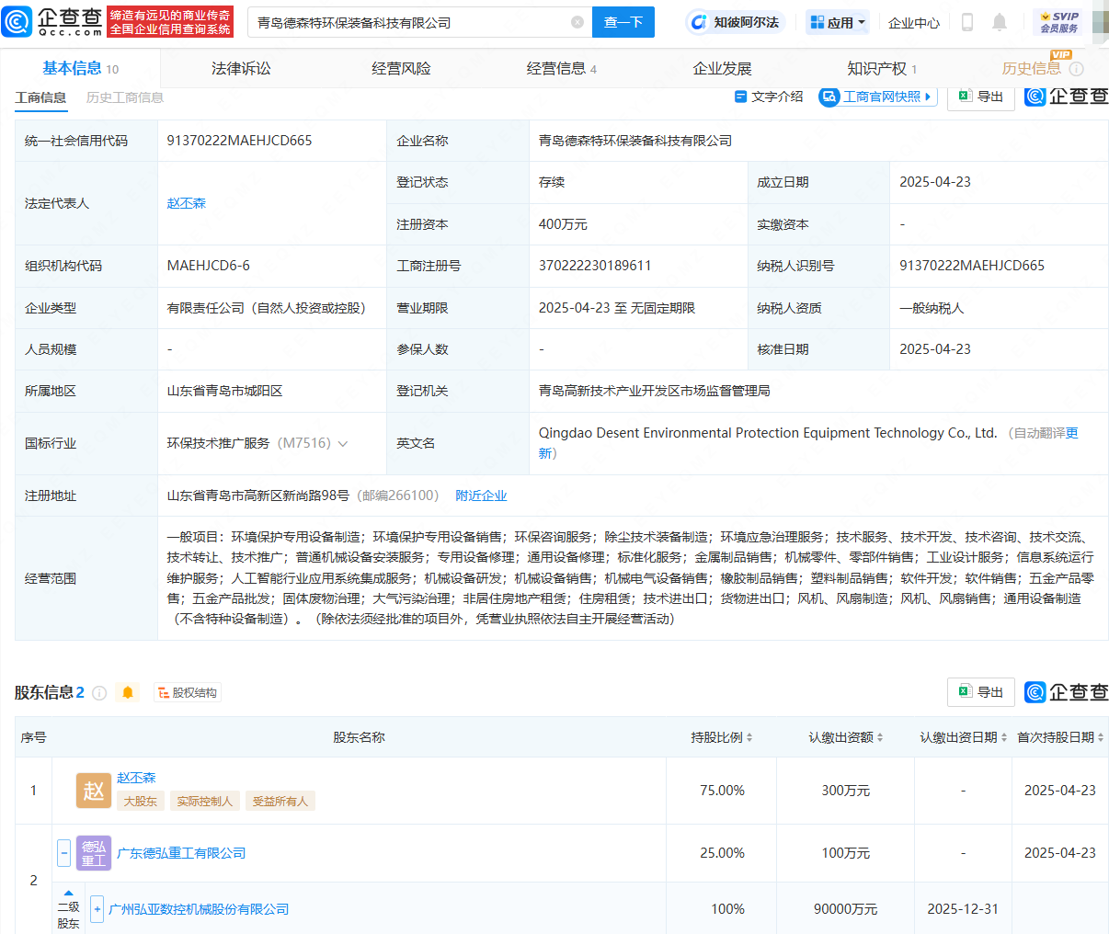Expand 环保技术推广服务 industry chevron

click(x=343, y=444)
